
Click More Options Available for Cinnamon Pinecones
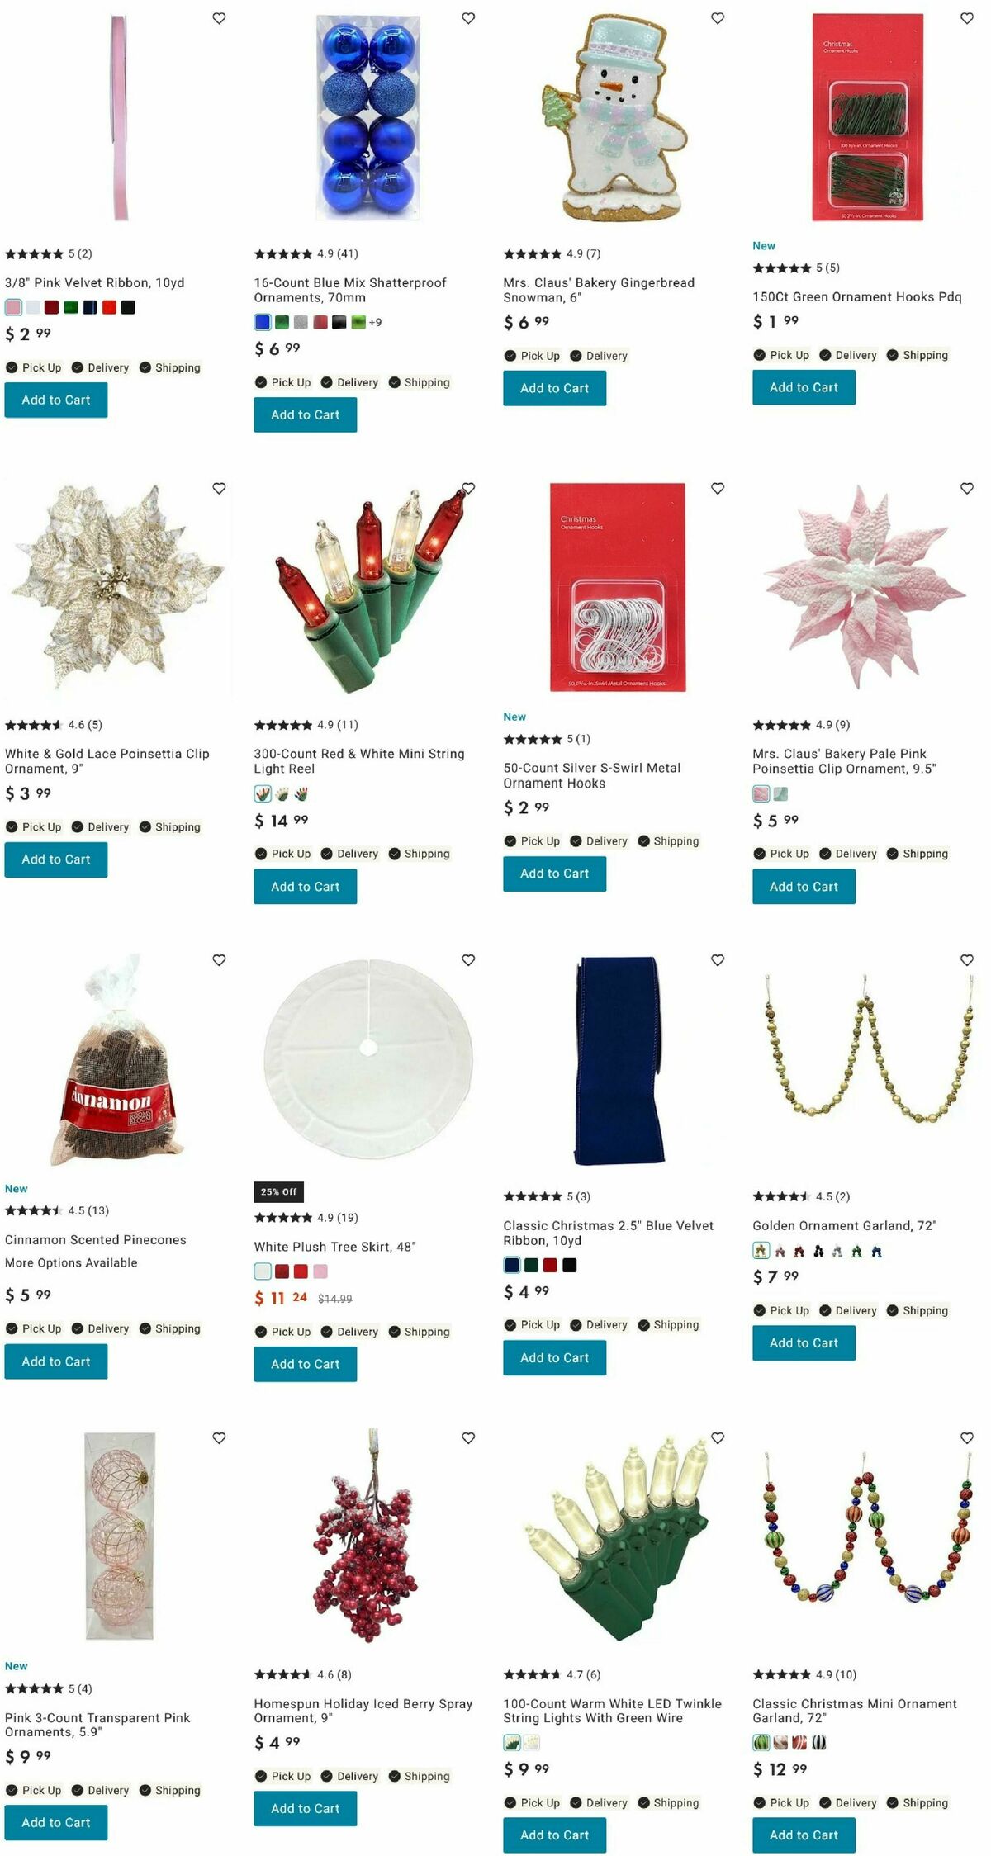coord(71,1263)
